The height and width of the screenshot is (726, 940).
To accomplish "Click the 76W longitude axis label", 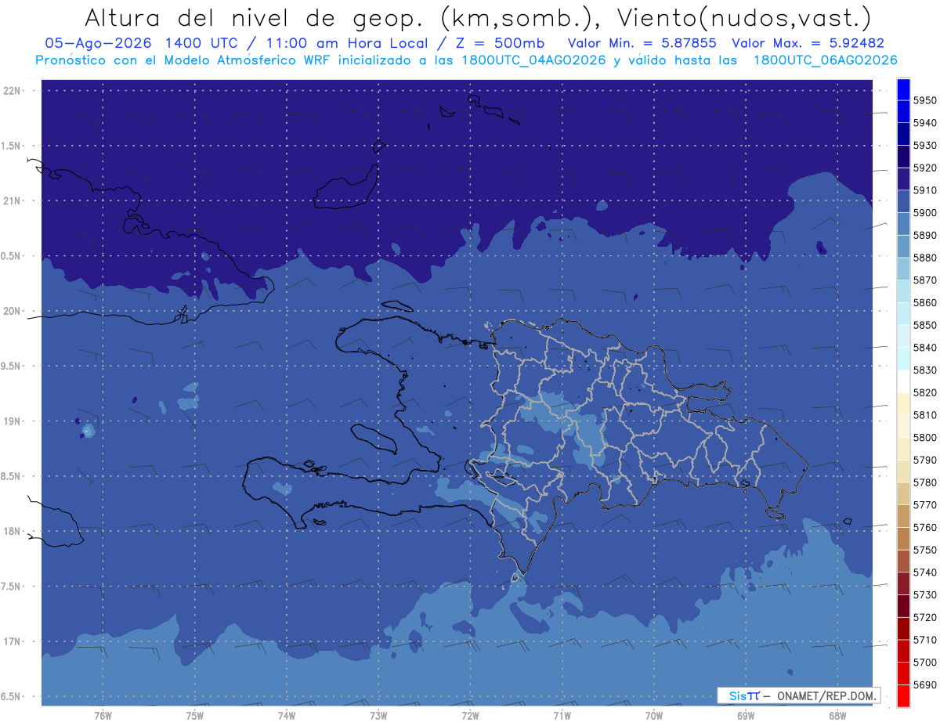I will pos(103,715).
